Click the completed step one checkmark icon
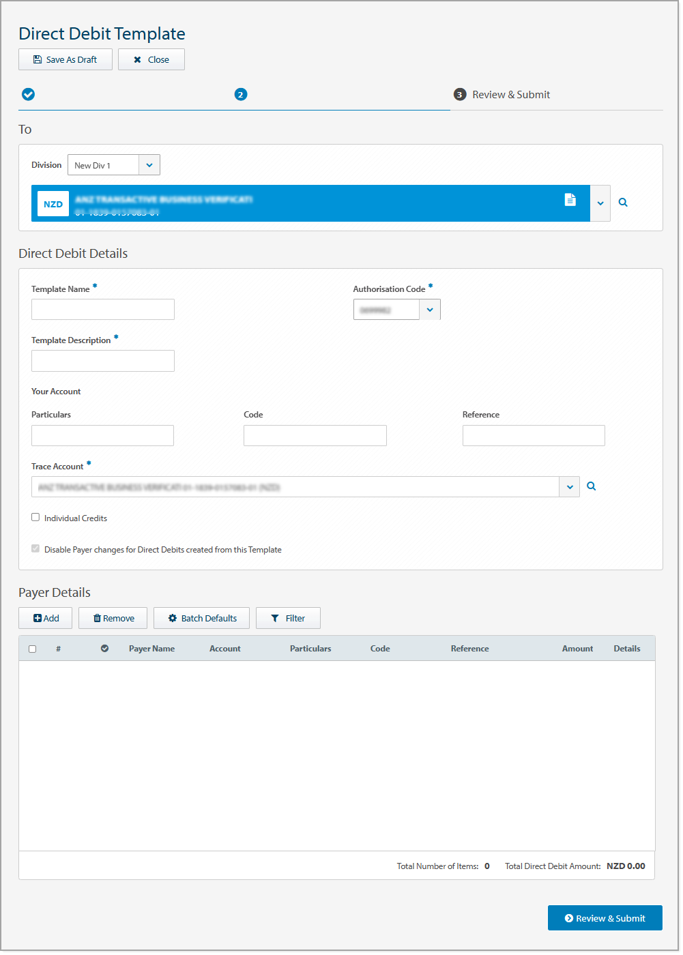Image resolution: width=683 pixels, height=955 pixels. point(28,94)
